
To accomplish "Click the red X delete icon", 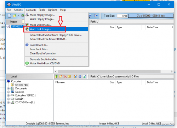I will pos(65,77).
